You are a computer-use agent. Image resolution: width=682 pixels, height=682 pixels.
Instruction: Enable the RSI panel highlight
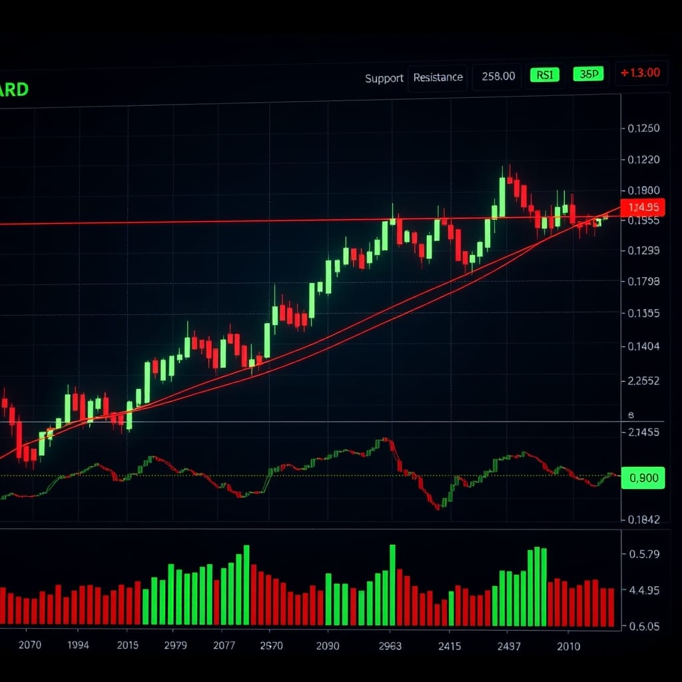click(545, 75)
